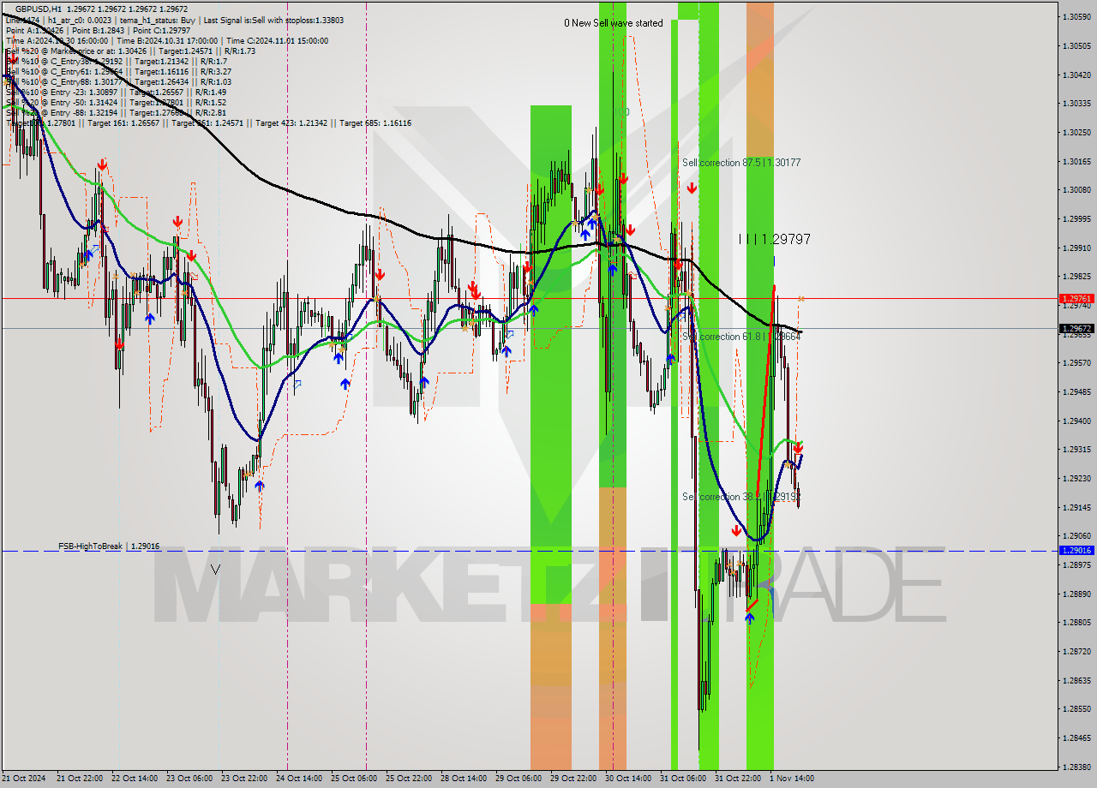The height and width of the screenshot is (788, 1097).
Task: Click the '25 Oct 06:00' time axis label
Action: pyautogui.click(x=354, y=779)
